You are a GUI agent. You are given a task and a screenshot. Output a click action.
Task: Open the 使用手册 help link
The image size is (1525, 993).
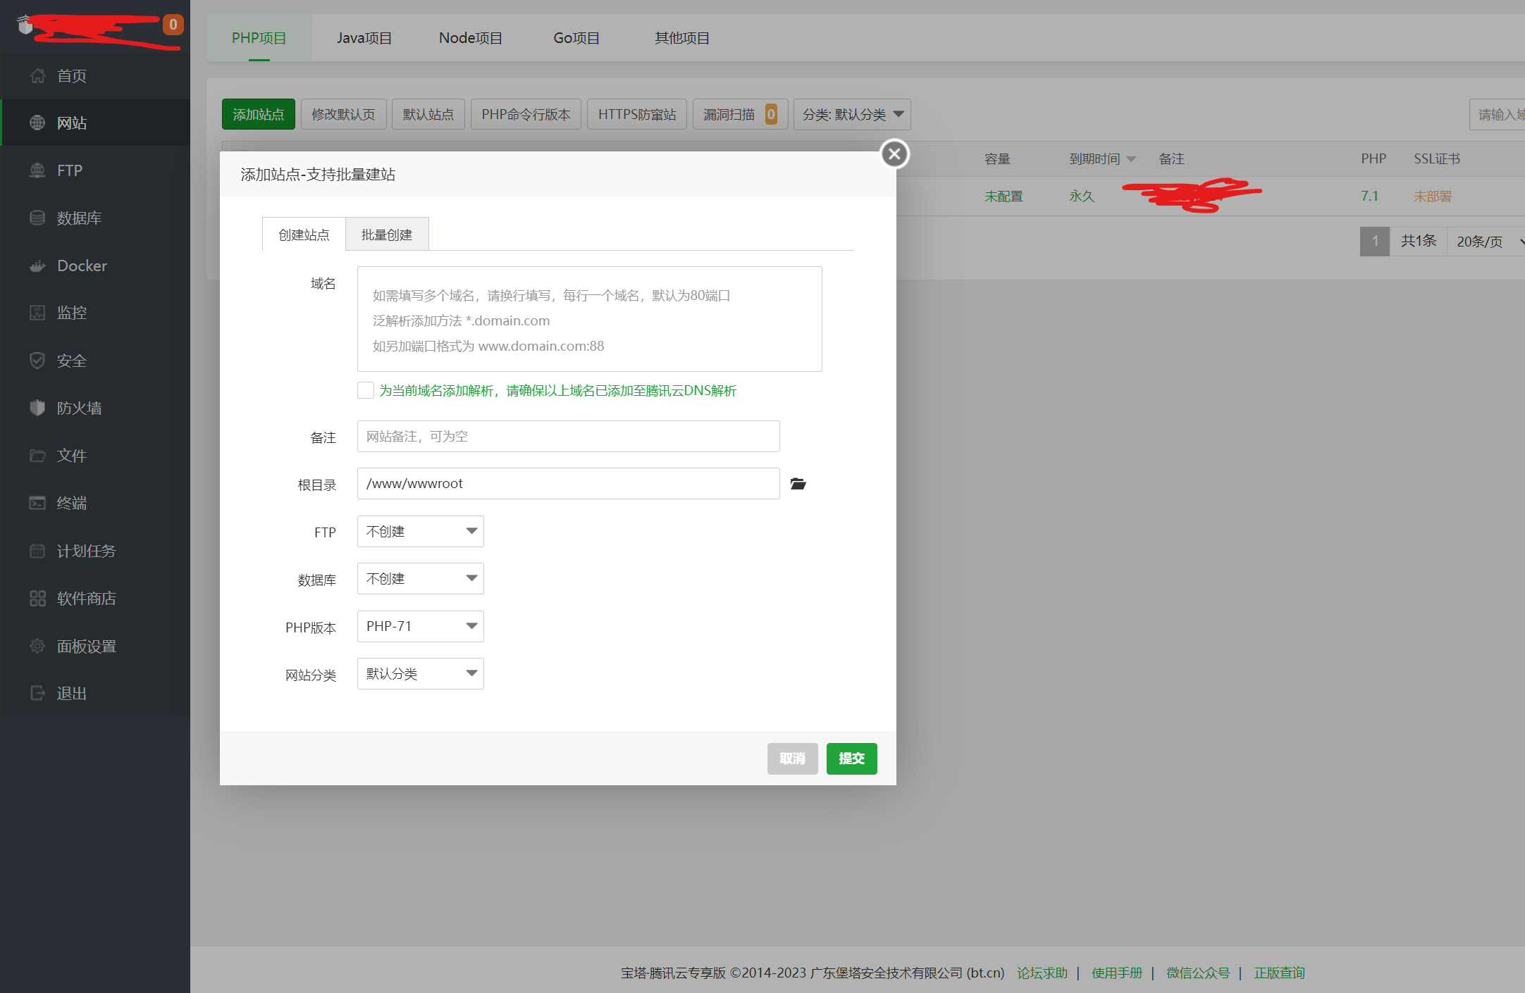coord(1116,973)
